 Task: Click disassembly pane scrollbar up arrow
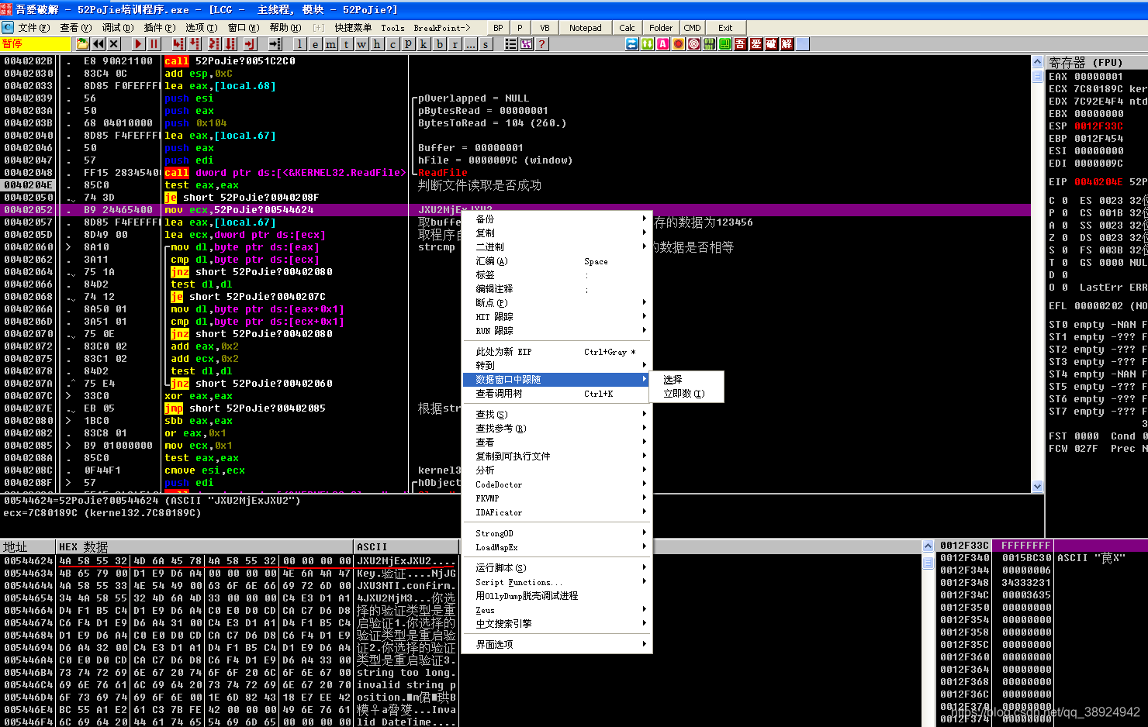[x=1038, y=61]
